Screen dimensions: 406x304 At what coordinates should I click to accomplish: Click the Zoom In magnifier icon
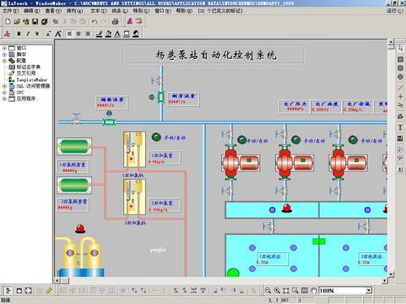click(277, 290)
